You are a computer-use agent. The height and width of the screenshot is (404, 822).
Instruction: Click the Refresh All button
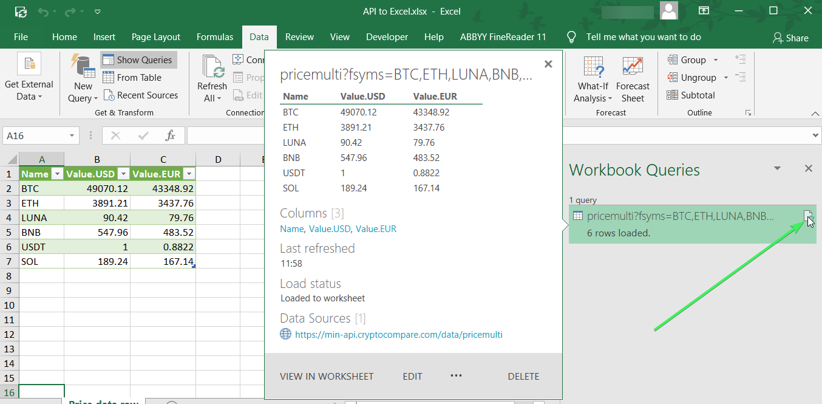(212, 79)
